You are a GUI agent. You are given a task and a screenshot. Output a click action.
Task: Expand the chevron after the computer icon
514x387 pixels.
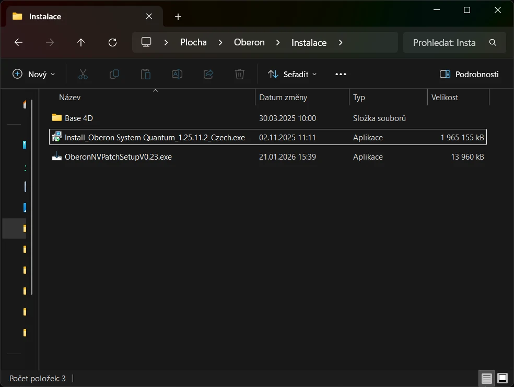click(x=166, y=43)
